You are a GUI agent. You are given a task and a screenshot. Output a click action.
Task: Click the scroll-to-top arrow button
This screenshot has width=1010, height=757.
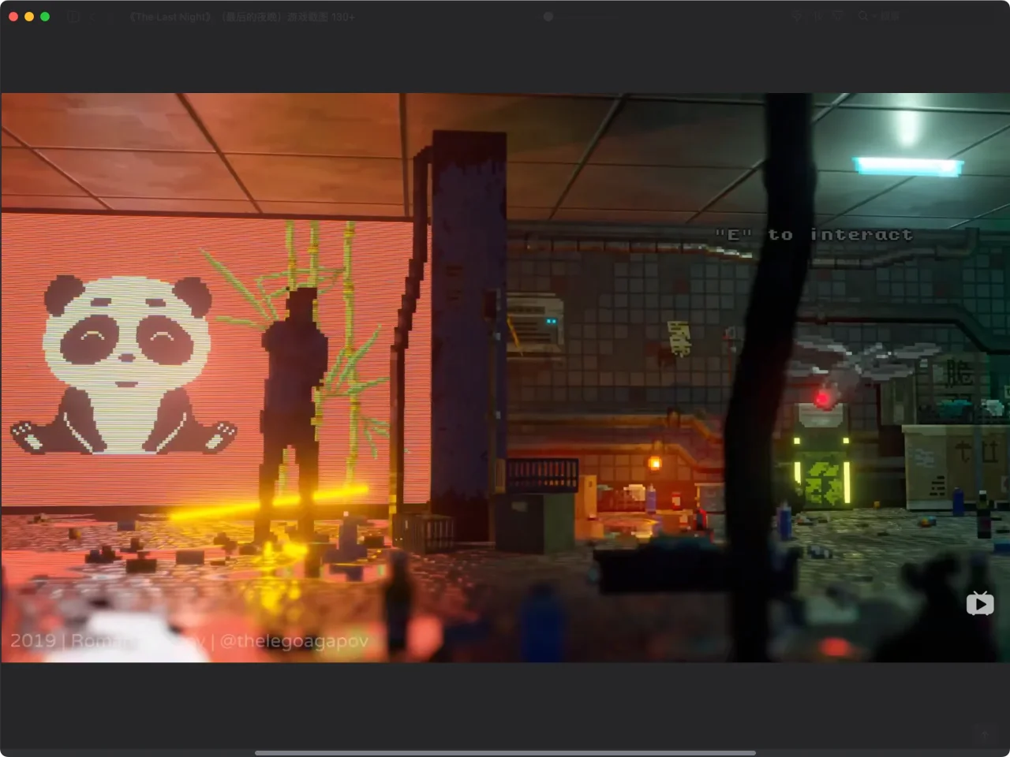(x=984, y=734)
